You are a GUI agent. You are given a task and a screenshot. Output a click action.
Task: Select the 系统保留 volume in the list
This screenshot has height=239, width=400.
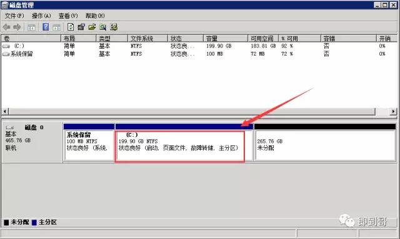pos(21,54)
